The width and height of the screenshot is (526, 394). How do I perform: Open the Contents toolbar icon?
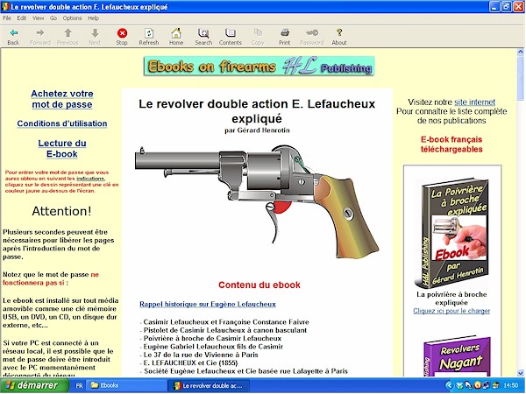(231, 33)
